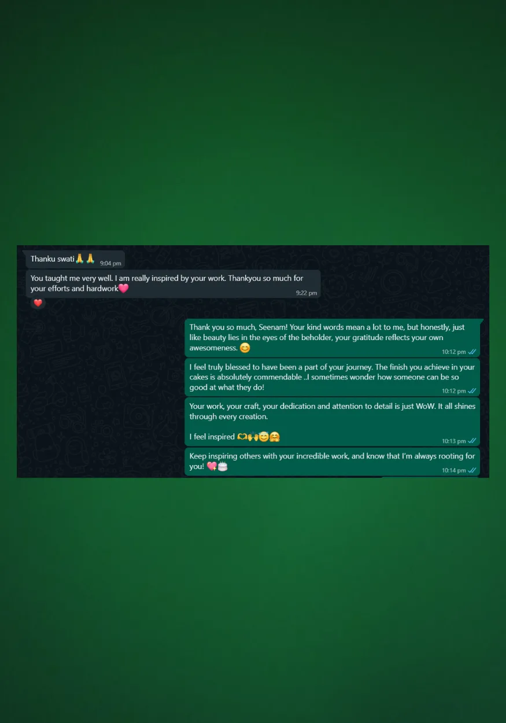This screenshot has height=723, width=506.
Task: Click the 9:04 pm timestamp
Action: [110, 263]
